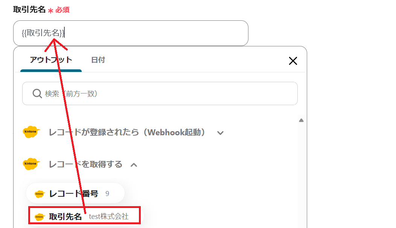This screenshot has width=396, height=228.
Task: Expand the レコードが登録されたら chevron
Action: (220, 133)
